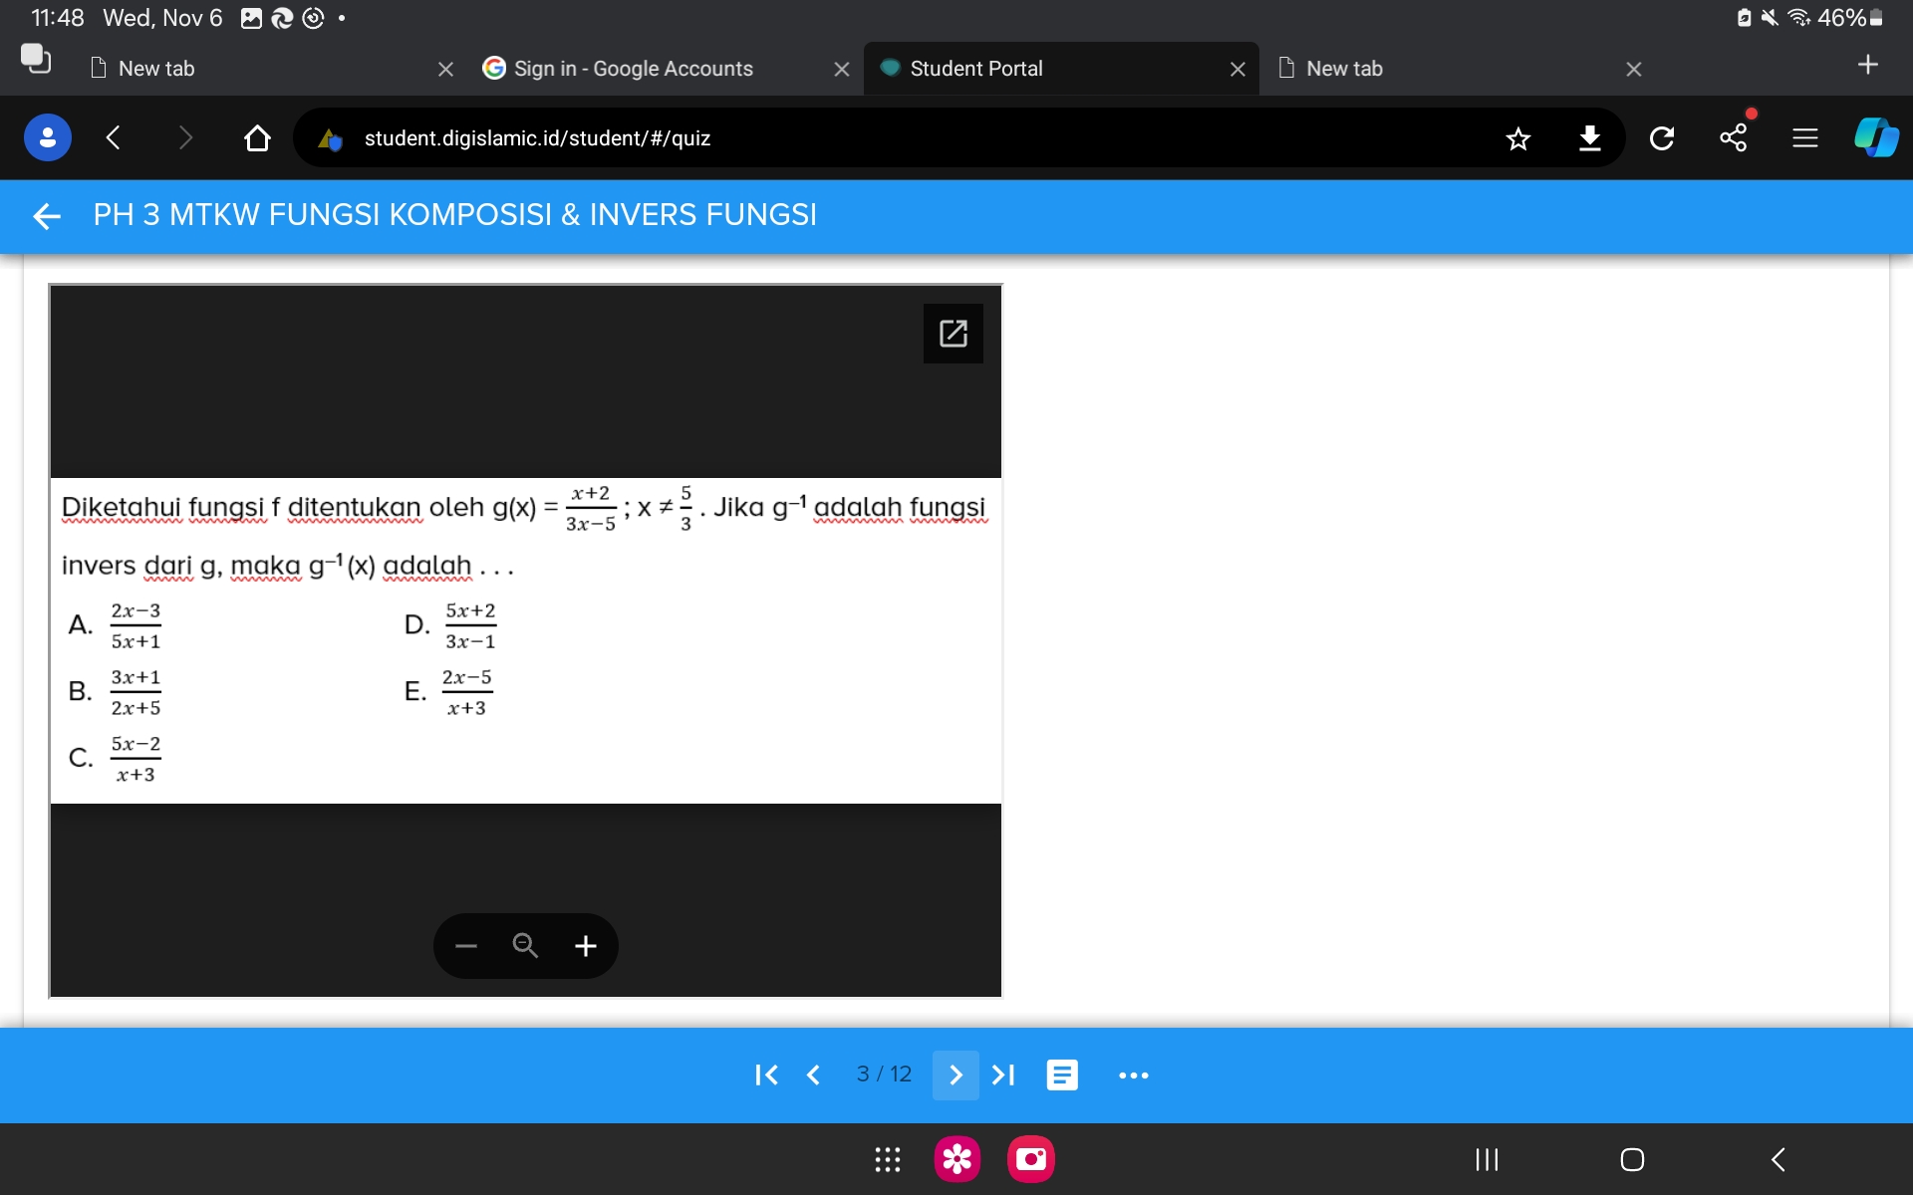Go to the previous quiz question
Screen dimensions: 1913x1195
pos(814,1075)
